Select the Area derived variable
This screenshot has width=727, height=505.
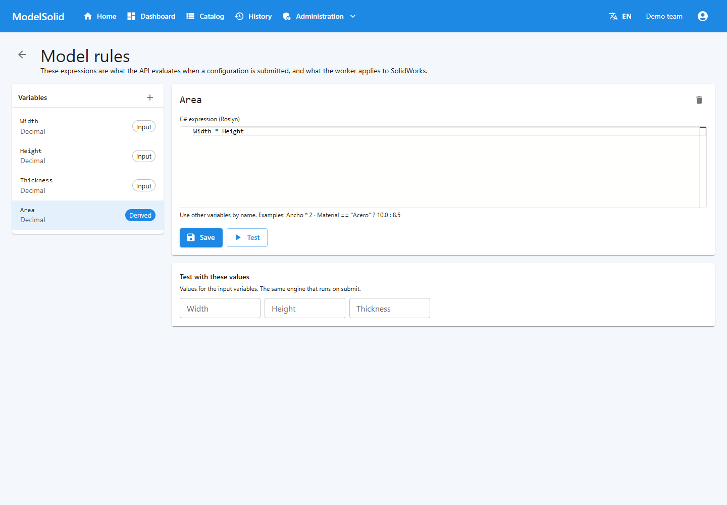(88, 215)
